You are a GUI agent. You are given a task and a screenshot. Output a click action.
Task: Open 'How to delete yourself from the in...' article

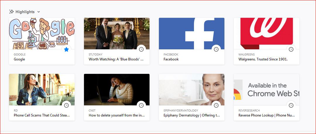point(117,115)
